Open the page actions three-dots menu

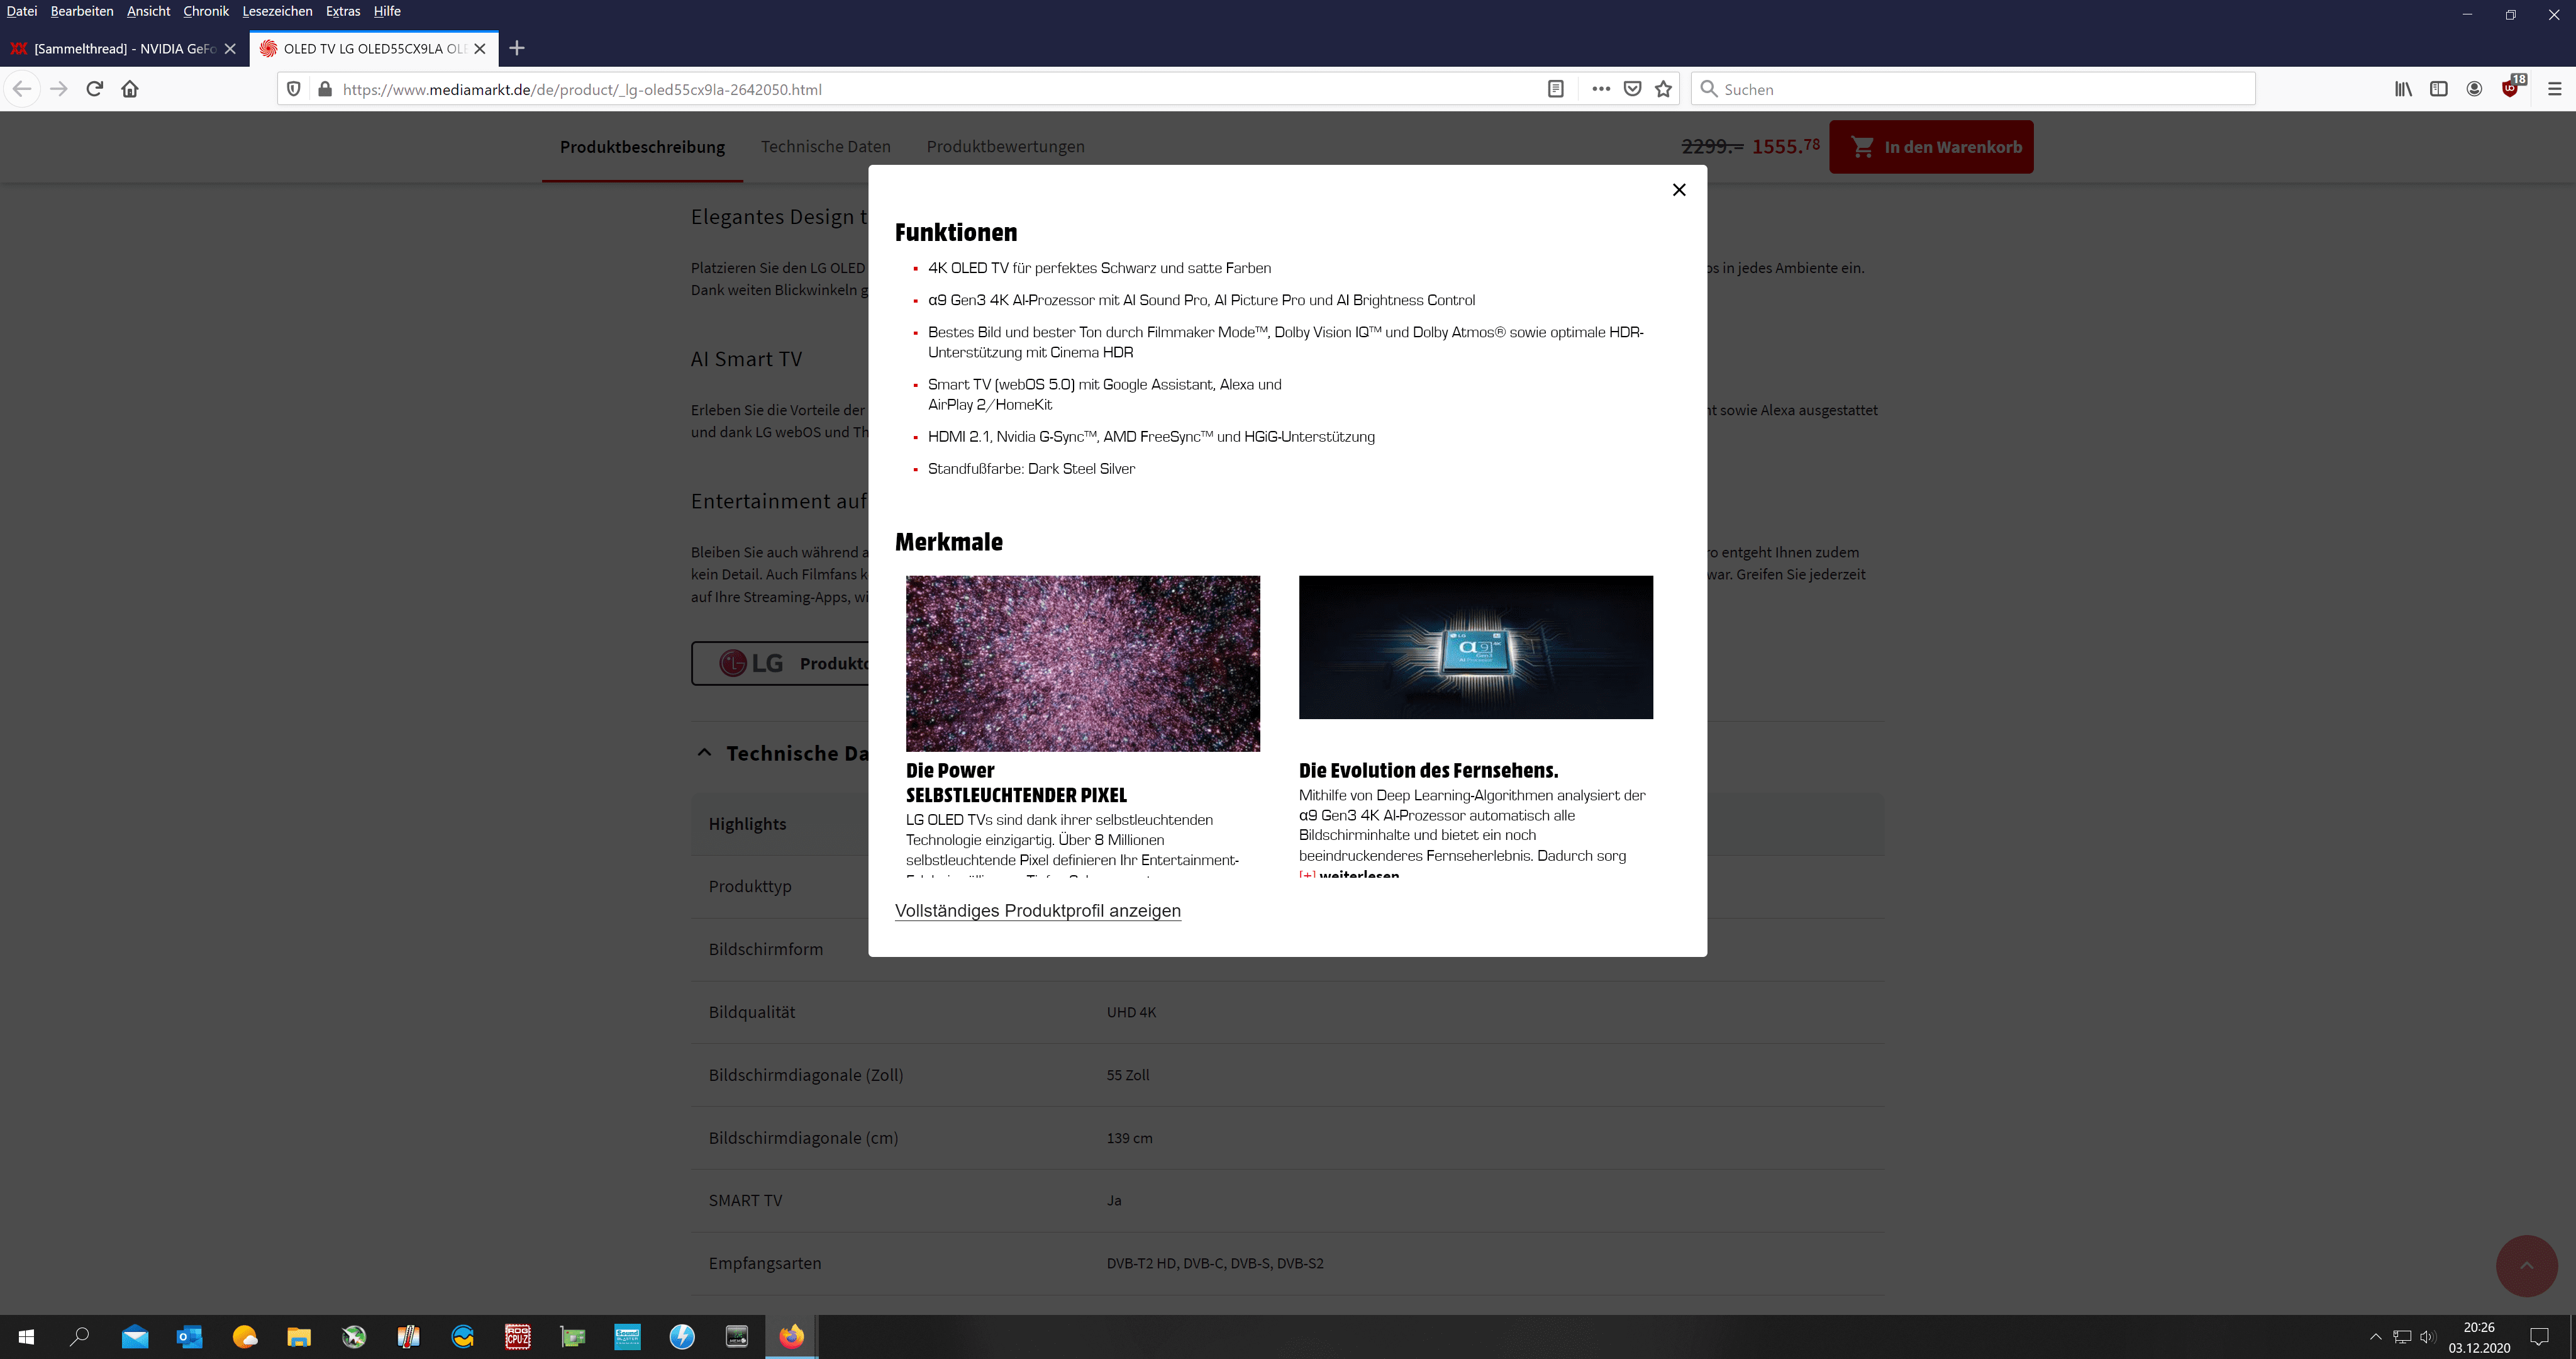1600,89
